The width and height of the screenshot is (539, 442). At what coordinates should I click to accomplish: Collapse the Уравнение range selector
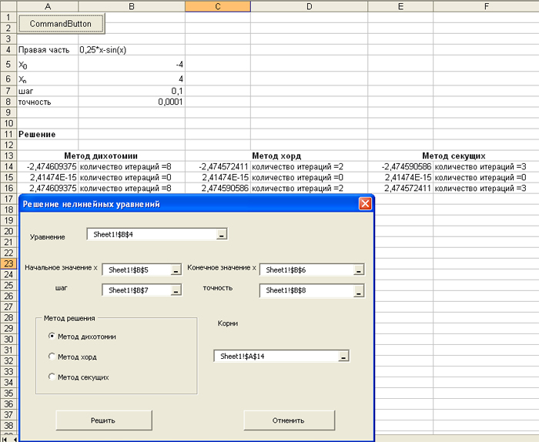222,236
